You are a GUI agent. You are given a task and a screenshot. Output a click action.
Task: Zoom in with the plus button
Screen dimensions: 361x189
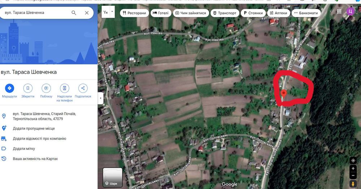353,168
